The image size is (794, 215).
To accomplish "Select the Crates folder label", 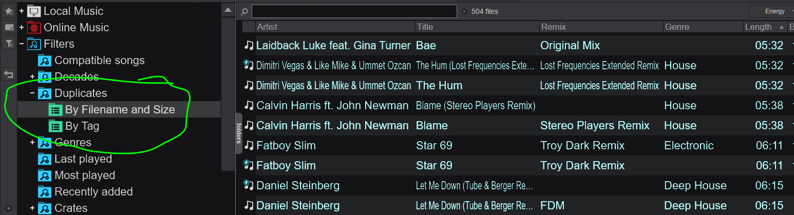I will (x=71, y=208).
